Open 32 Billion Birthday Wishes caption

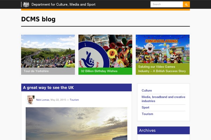coord(99,71)
